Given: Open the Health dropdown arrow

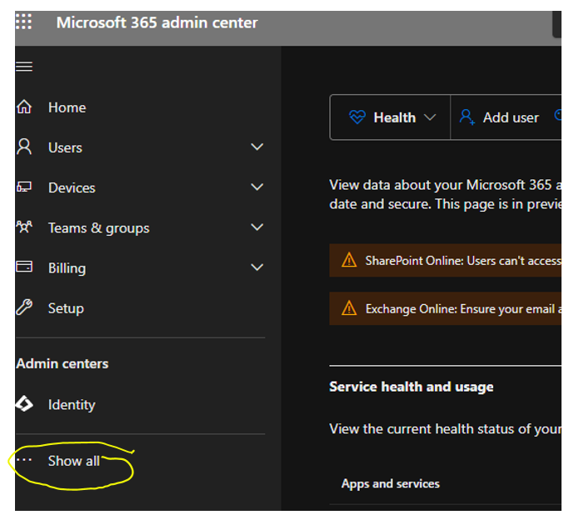Looking at the screenshot, I should coord(430,117).
